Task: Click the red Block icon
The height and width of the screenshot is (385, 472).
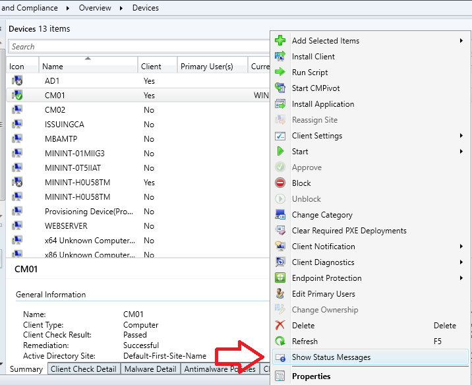Action: 280,183
